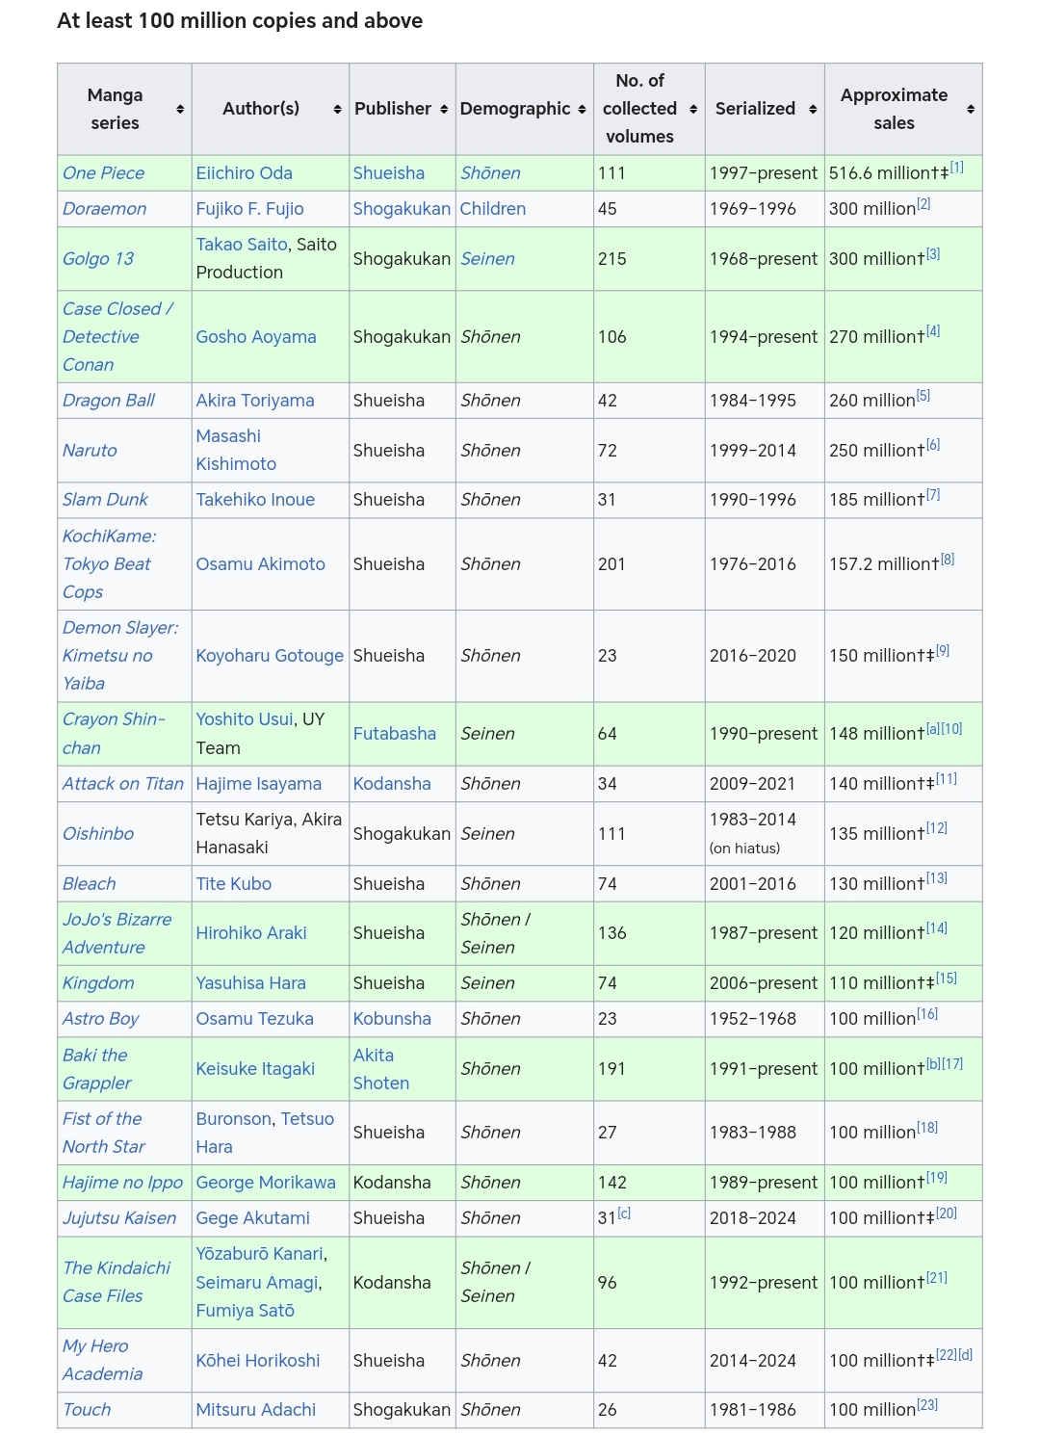1040x1435 pixels.
Task: Open reference [1] next to 516.6 million
Action: [957, 168]
